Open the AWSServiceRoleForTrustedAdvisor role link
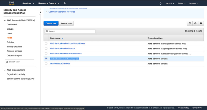 pos(66,53)
